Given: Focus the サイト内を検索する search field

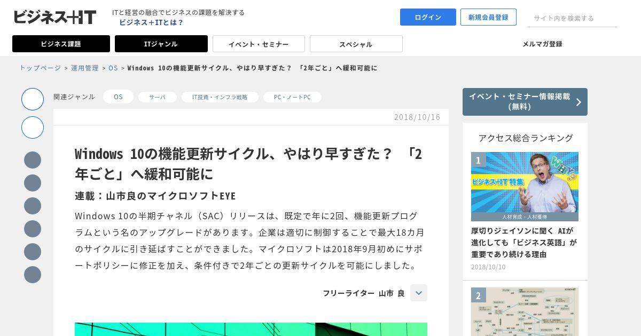Looking at the screenshot, I should point(572,18).
